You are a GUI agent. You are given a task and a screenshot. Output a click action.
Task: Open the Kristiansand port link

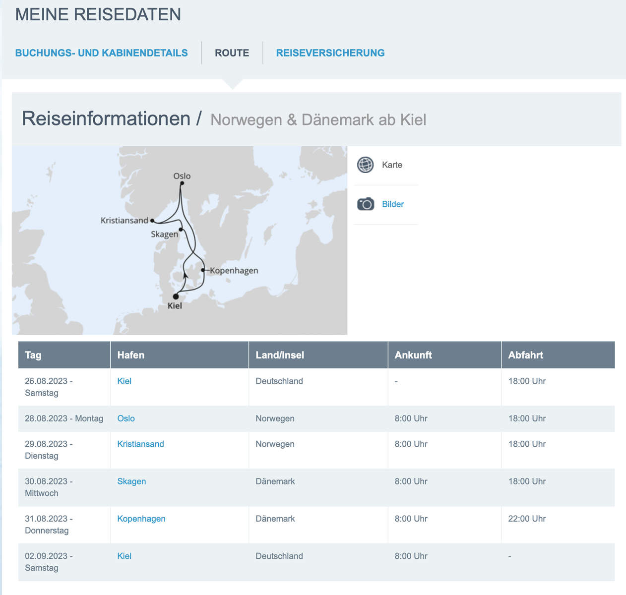pos(140,444)
